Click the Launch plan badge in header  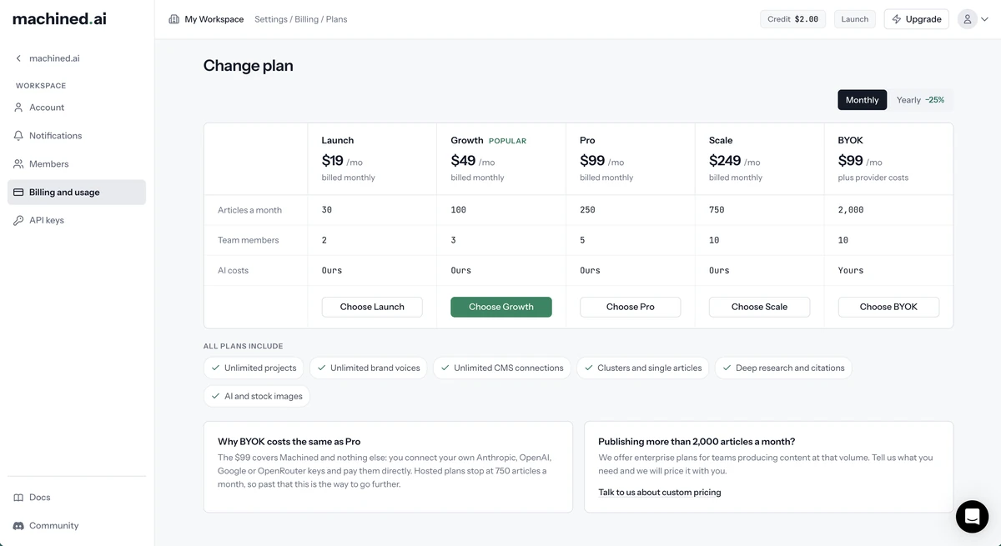(x=855, y=19)
